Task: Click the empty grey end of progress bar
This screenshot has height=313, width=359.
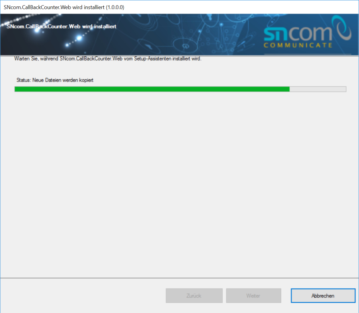Action: [x=318, y=89]
